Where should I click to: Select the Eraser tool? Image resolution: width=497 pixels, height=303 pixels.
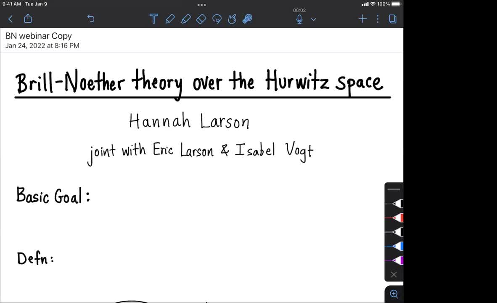201,19
